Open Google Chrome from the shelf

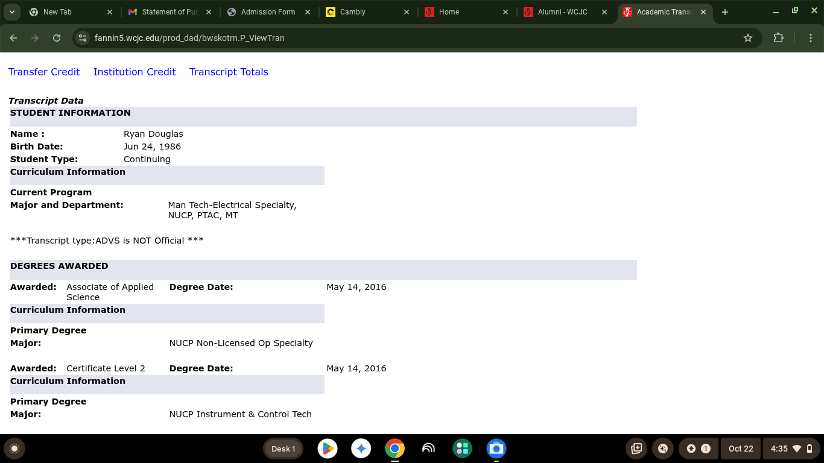[x=395, y=449]
